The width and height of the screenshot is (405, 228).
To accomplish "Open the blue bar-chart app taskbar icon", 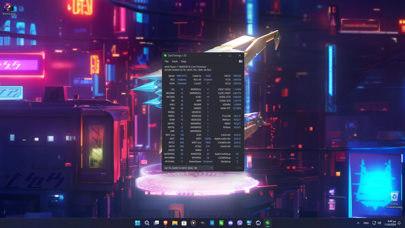I will pyautogui.click(x=249, y=223).
